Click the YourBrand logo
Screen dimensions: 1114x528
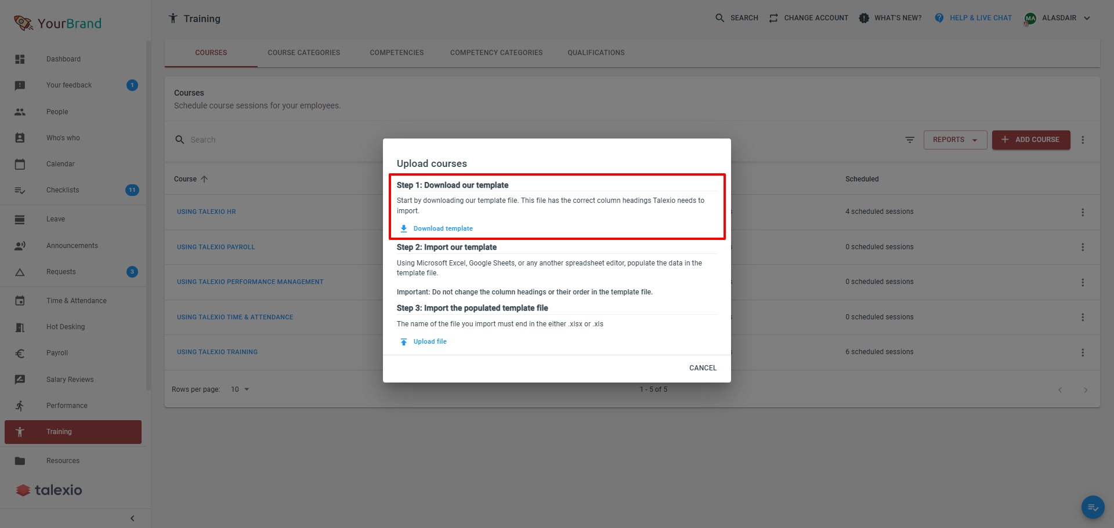click(x=57, y=23)
